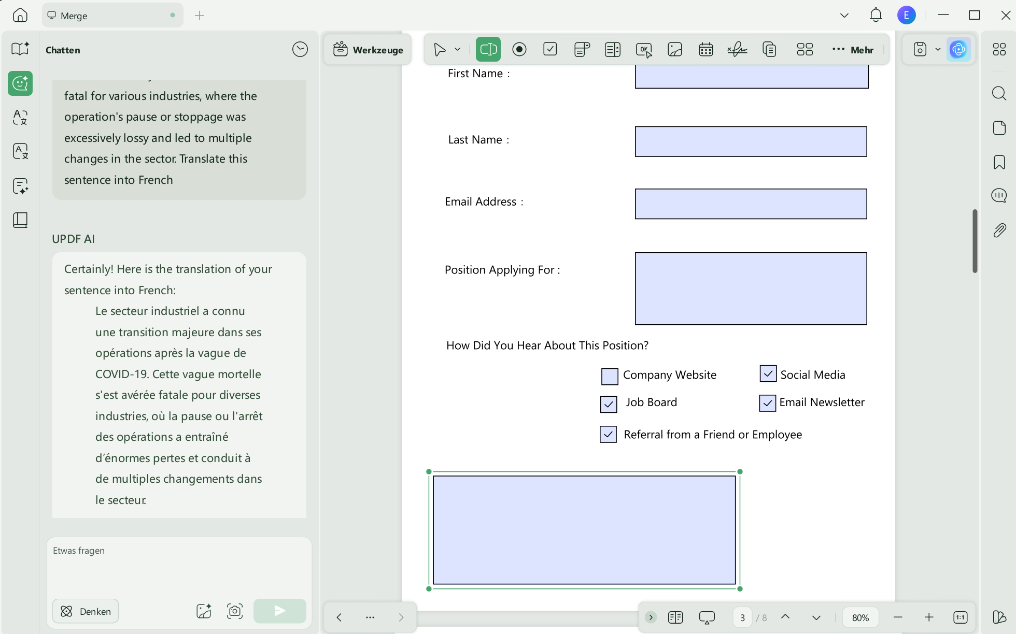Open the user account avatar E
This screenshot has height=634, width=1016.
point(906,15)
